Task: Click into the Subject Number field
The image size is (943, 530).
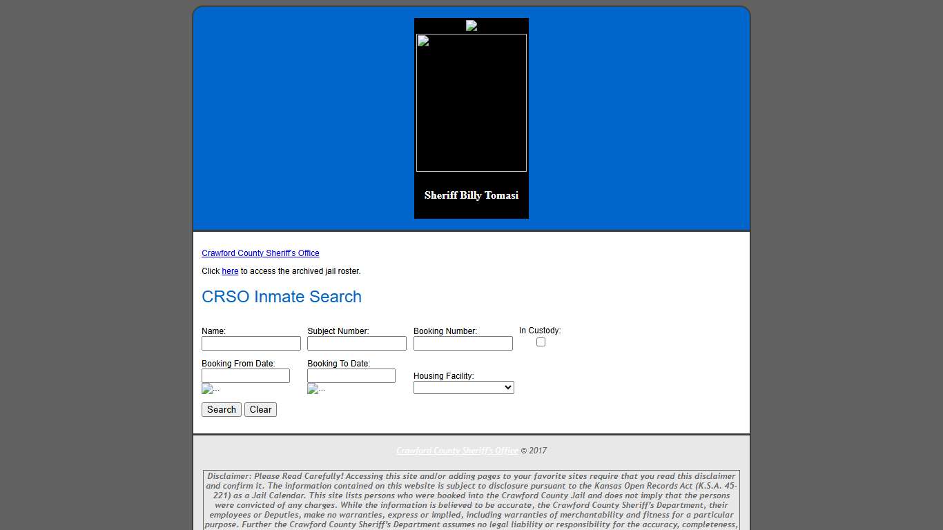Action: 357,344
